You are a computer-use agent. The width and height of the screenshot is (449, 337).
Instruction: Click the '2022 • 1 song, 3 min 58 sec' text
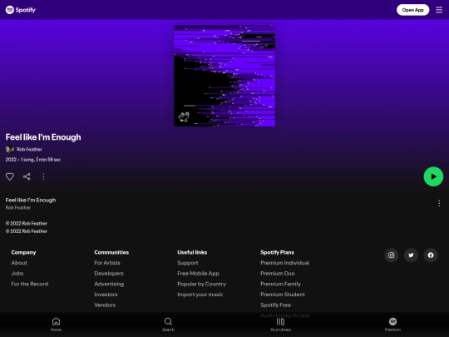click(33, 160)
